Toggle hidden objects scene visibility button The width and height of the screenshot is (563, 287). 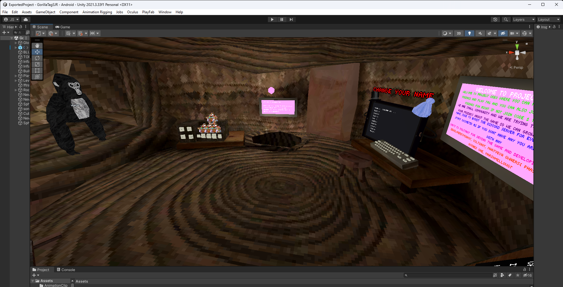503,33
